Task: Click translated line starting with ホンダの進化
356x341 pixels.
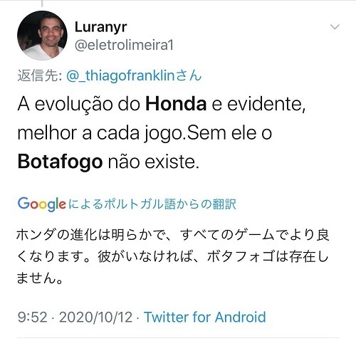Action: coord(173,235)
